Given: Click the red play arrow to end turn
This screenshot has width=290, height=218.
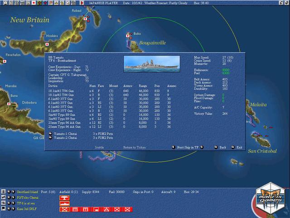Looking at the screenshot, I should (x=82, y=3).
